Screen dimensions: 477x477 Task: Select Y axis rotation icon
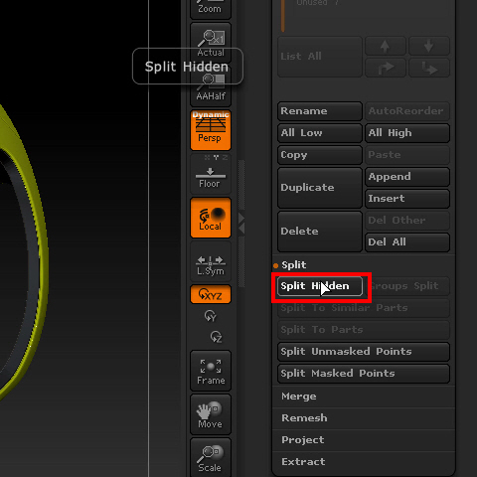coord(211,316)
